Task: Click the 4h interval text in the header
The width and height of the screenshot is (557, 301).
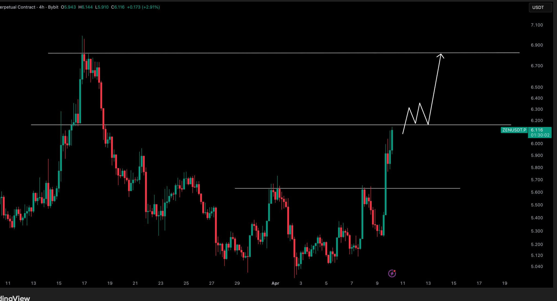Action: (42, 7)
